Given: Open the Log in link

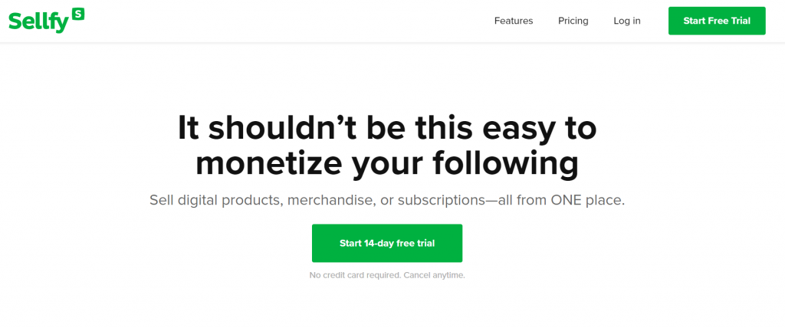Looking at the screenshot, I should click(x=627, y=21).
